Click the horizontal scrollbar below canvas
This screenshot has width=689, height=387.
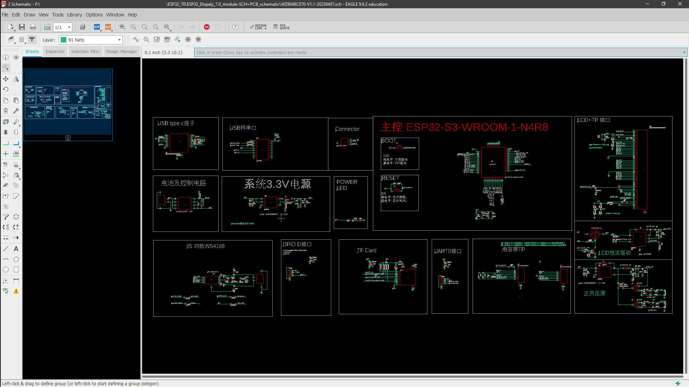413,377
